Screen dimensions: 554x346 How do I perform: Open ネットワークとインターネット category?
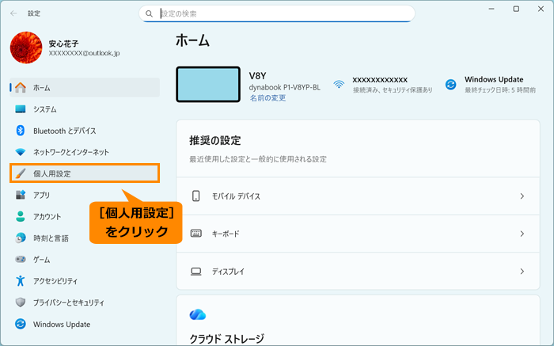tap(85, 152)
